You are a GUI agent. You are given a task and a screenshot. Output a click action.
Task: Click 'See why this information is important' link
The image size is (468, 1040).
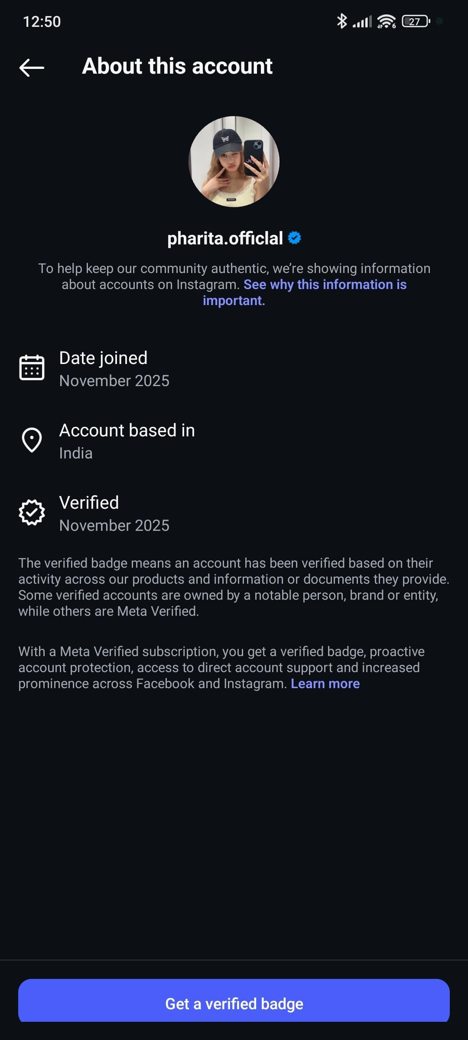[325, 285]
